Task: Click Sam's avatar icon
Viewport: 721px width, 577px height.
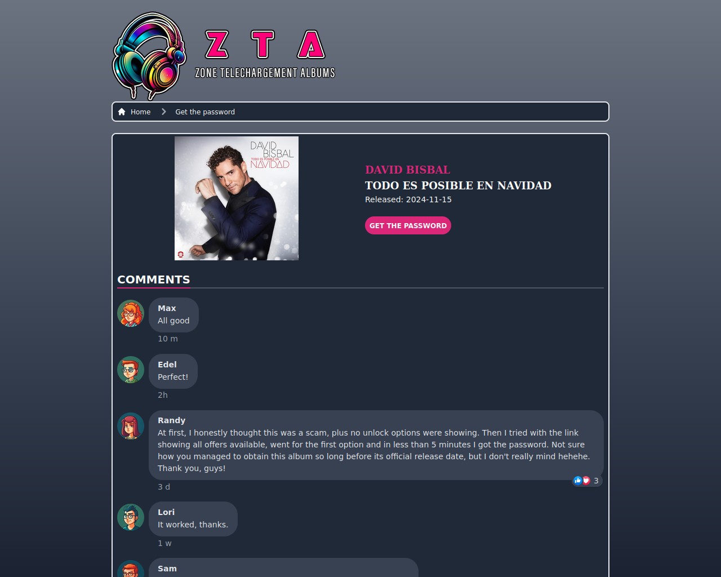Action: click(x=131, y=569)
